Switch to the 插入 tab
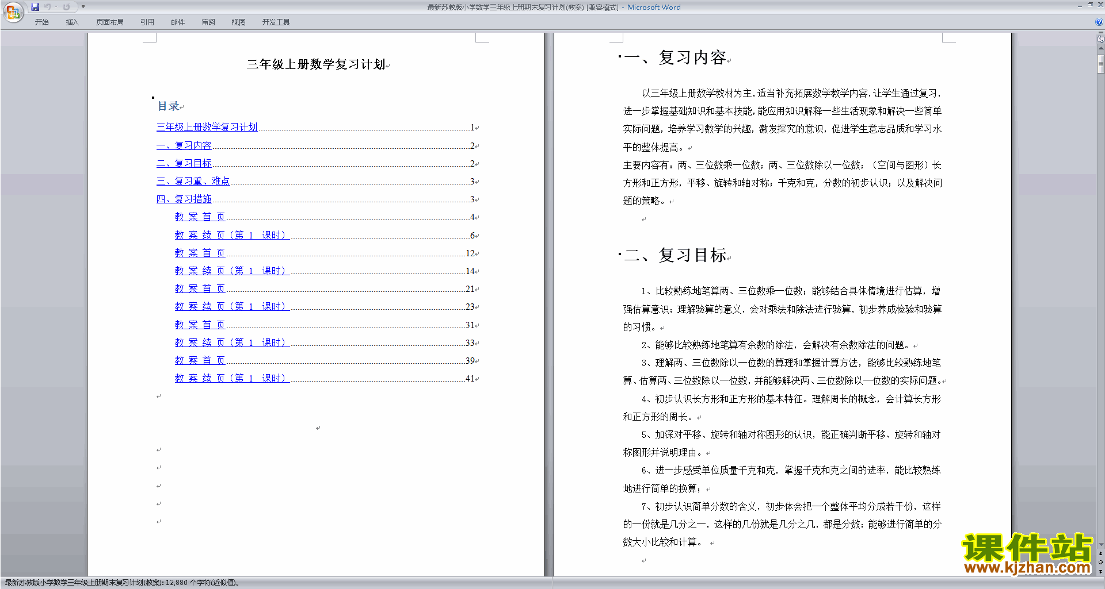 (72, 22)
